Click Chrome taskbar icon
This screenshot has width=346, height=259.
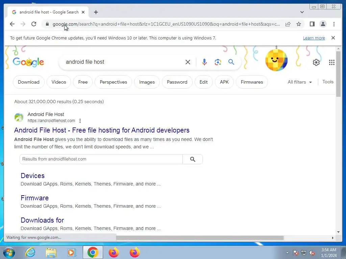[93, 252]
